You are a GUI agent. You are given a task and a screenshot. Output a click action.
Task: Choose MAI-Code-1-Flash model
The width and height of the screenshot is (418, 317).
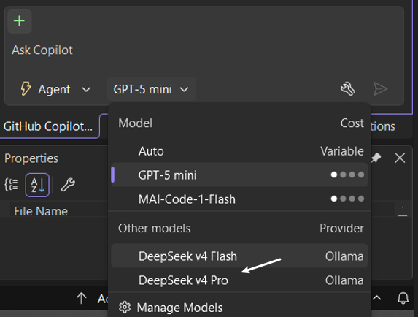click(x=239, y=199)
